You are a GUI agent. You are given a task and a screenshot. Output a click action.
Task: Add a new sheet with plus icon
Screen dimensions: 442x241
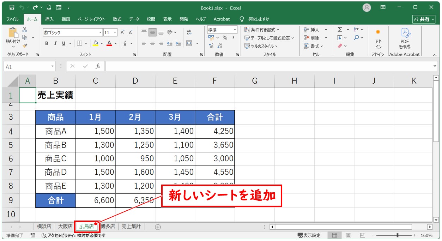coord(158,227)
